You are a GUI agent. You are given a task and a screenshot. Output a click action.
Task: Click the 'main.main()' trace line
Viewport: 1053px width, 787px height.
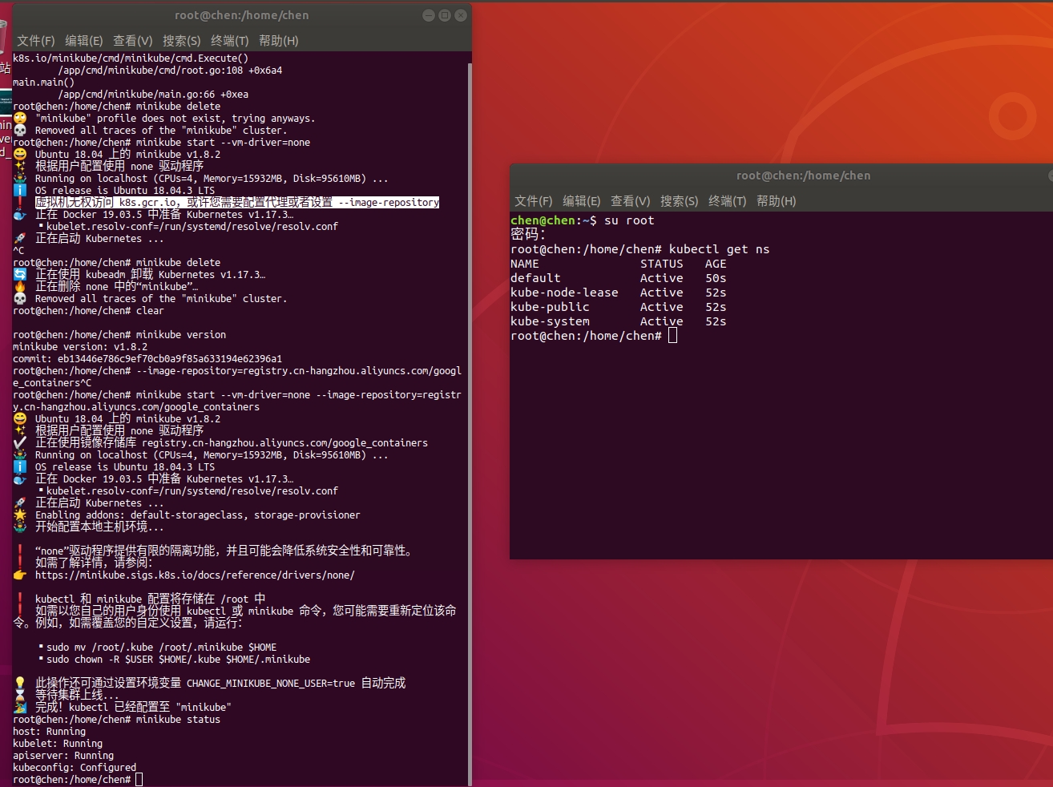pos(43,83)
